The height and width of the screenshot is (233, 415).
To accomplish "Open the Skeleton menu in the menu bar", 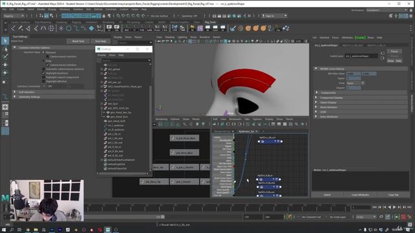I will pos(78,9).
